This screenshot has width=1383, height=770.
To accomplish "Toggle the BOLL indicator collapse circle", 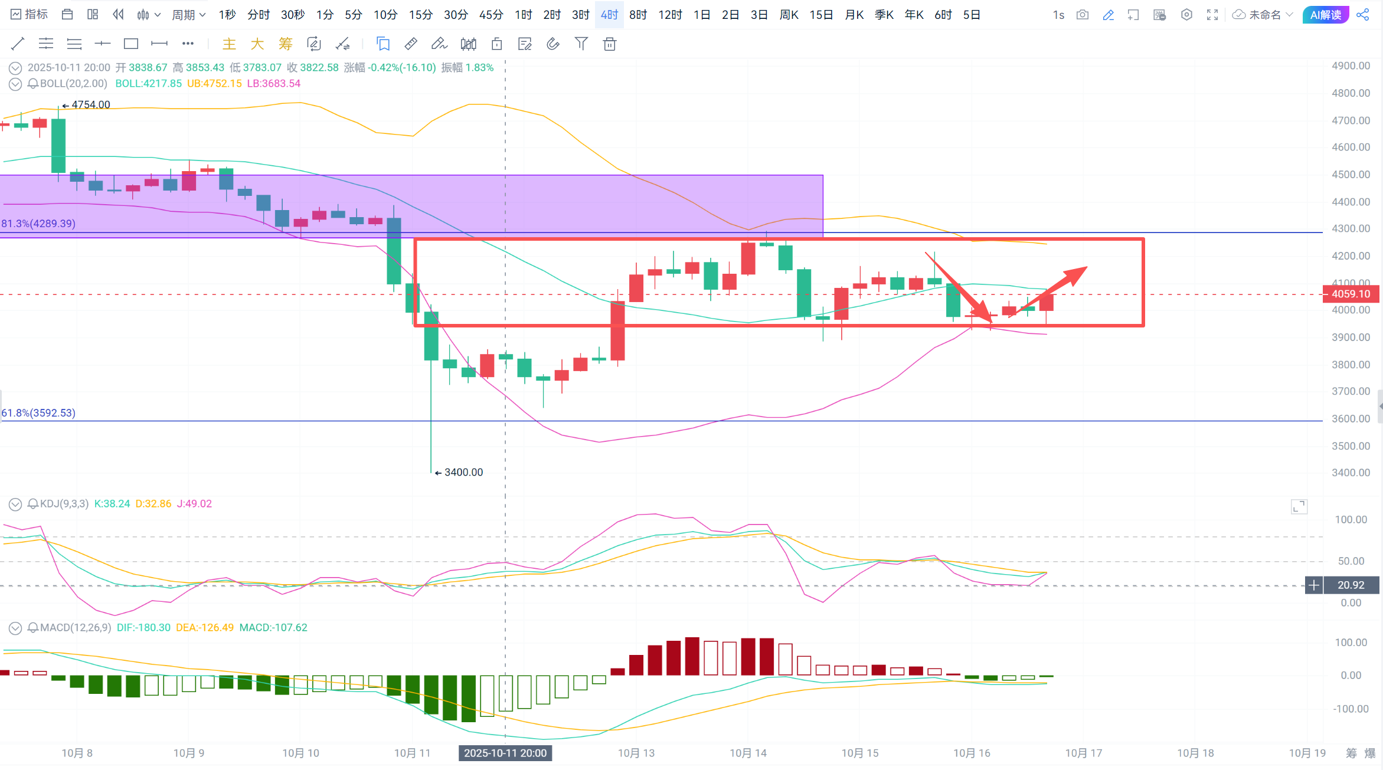I will coord(15,84).
